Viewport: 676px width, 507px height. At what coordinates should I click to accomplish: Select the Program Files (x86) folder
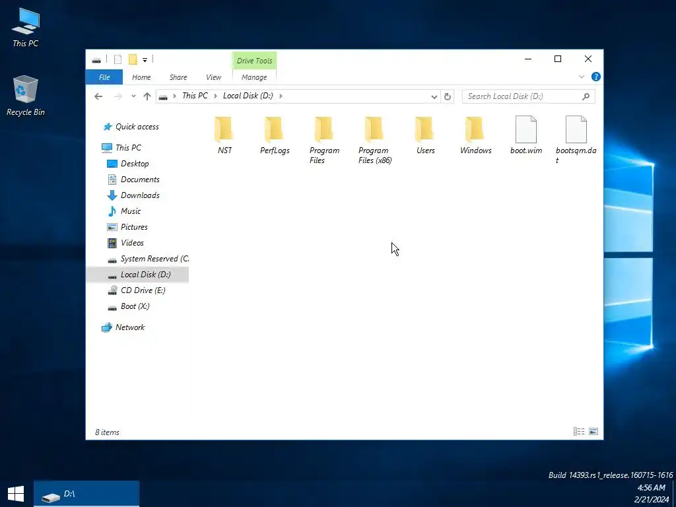point(375,140)
